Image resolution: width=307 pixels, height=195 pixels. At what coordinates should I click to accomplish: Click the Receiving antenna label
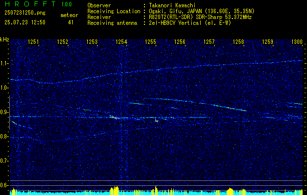[112, 23]
